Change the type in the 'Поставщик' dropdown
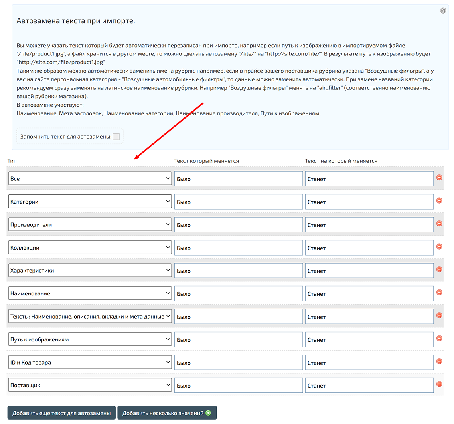The height and width of the screenshot is (424, 454). [x=90, y=385]
